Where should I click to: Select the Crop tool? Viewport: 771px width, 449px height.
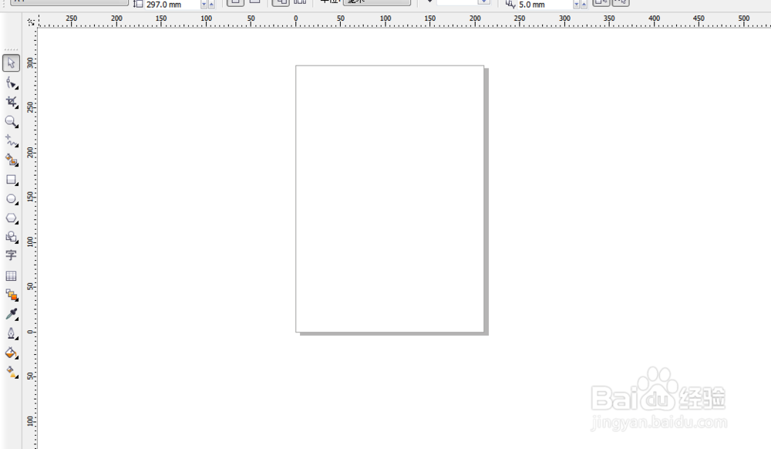click(12, 102)
